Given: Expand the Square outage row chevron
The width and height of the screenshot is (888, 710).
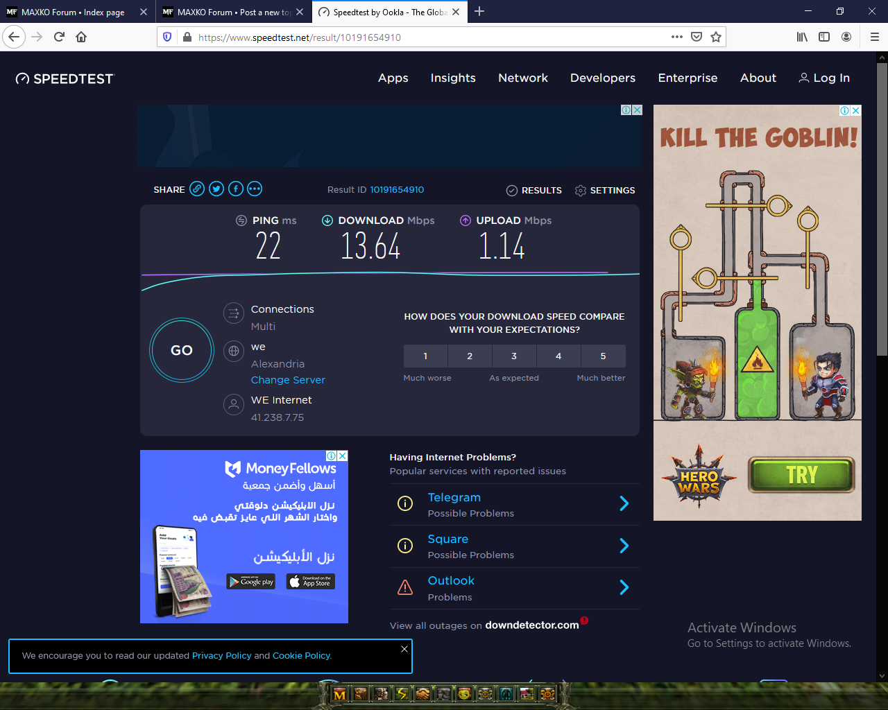Looking at the screenshot, I should [x=624, y=546].
